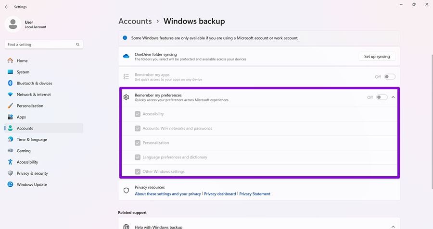
Task: Click the vertical scrollbar on the right
Action: (x=432, y=122)
